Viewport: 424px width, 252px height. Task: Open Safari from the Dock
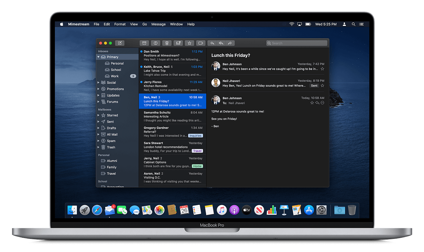[97, 210]
